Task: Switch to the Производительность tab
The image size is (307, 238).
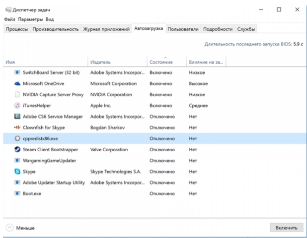Action: [56, 29]
